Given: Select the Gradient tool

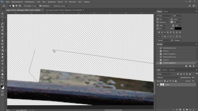Looking at the screenshot, I should point(2,51).
